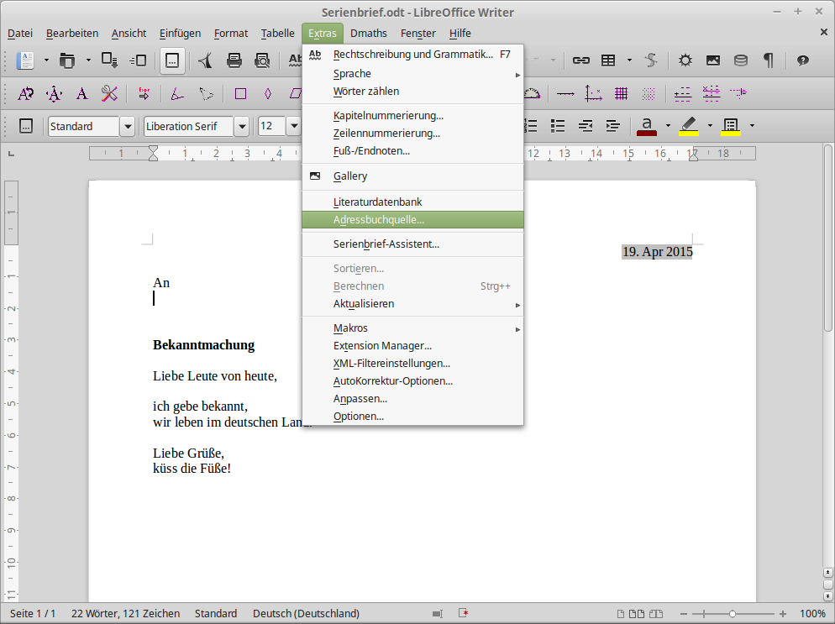835x624 pixels.
Task: Choose Serienbrief-Assistent... from the Extras menu
Action: [x=386, y=244]
